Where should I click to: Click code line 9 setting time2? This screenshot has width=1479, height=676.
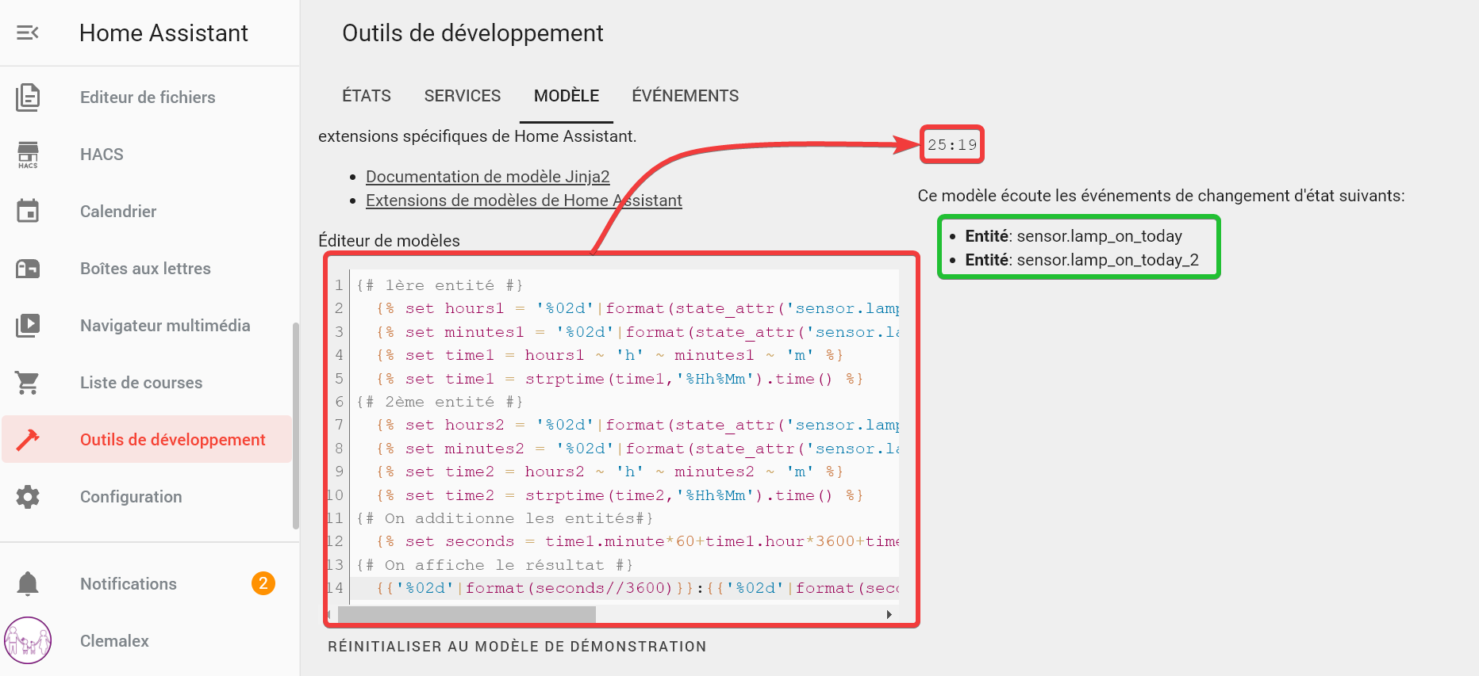click(x=609, y=472)
